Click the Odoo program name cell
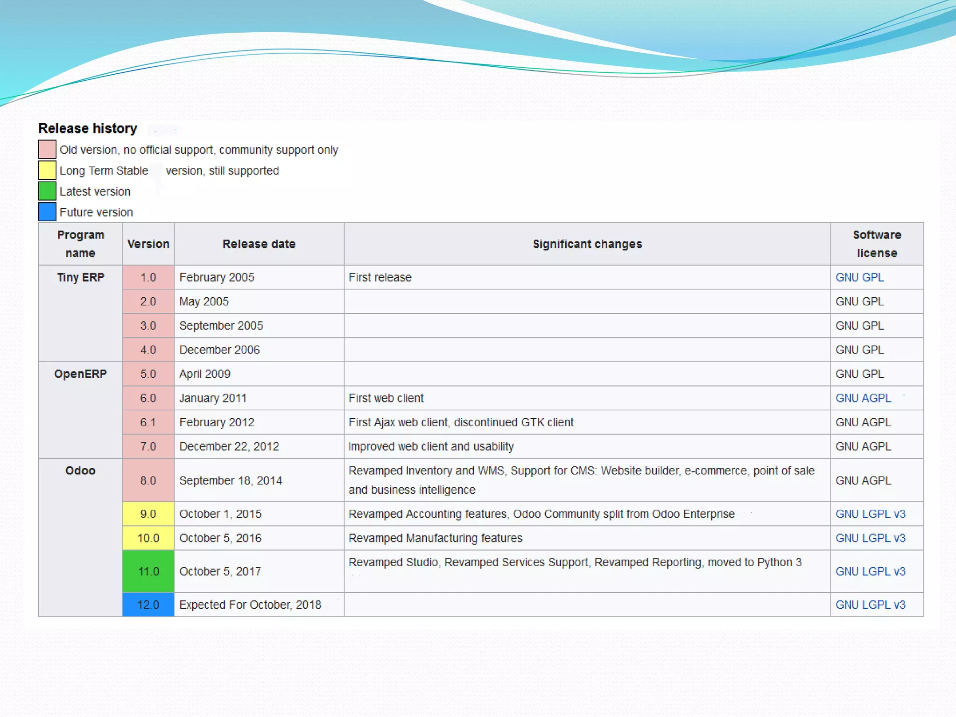 pos(80,471)
